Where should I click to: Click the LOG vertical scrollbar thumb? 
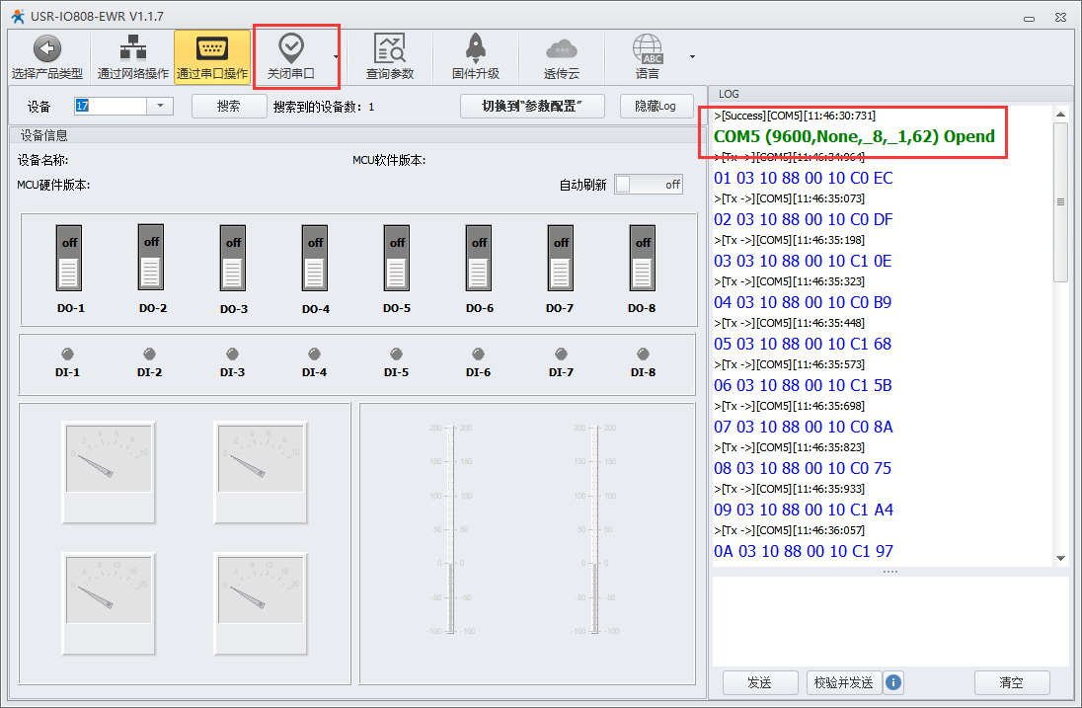pos(1061,202)
